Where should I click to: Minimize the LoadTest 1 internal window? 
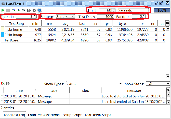157,3
